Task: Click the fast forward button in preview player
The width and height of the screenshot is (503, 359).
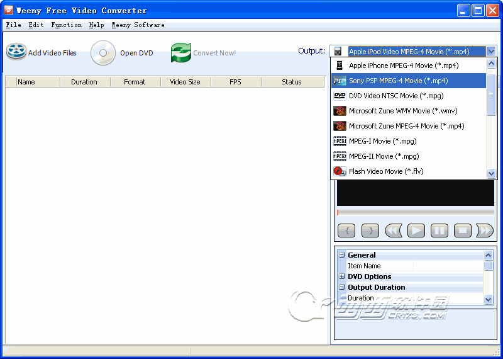Action: 485,231
